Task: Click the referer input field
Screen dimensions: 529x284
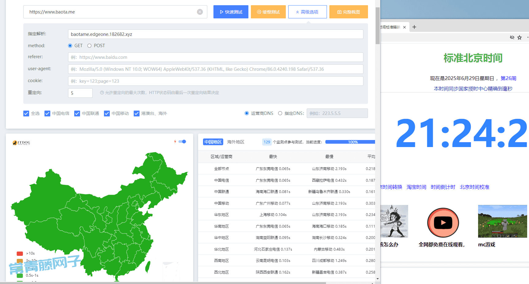Action: pos(216,57)
